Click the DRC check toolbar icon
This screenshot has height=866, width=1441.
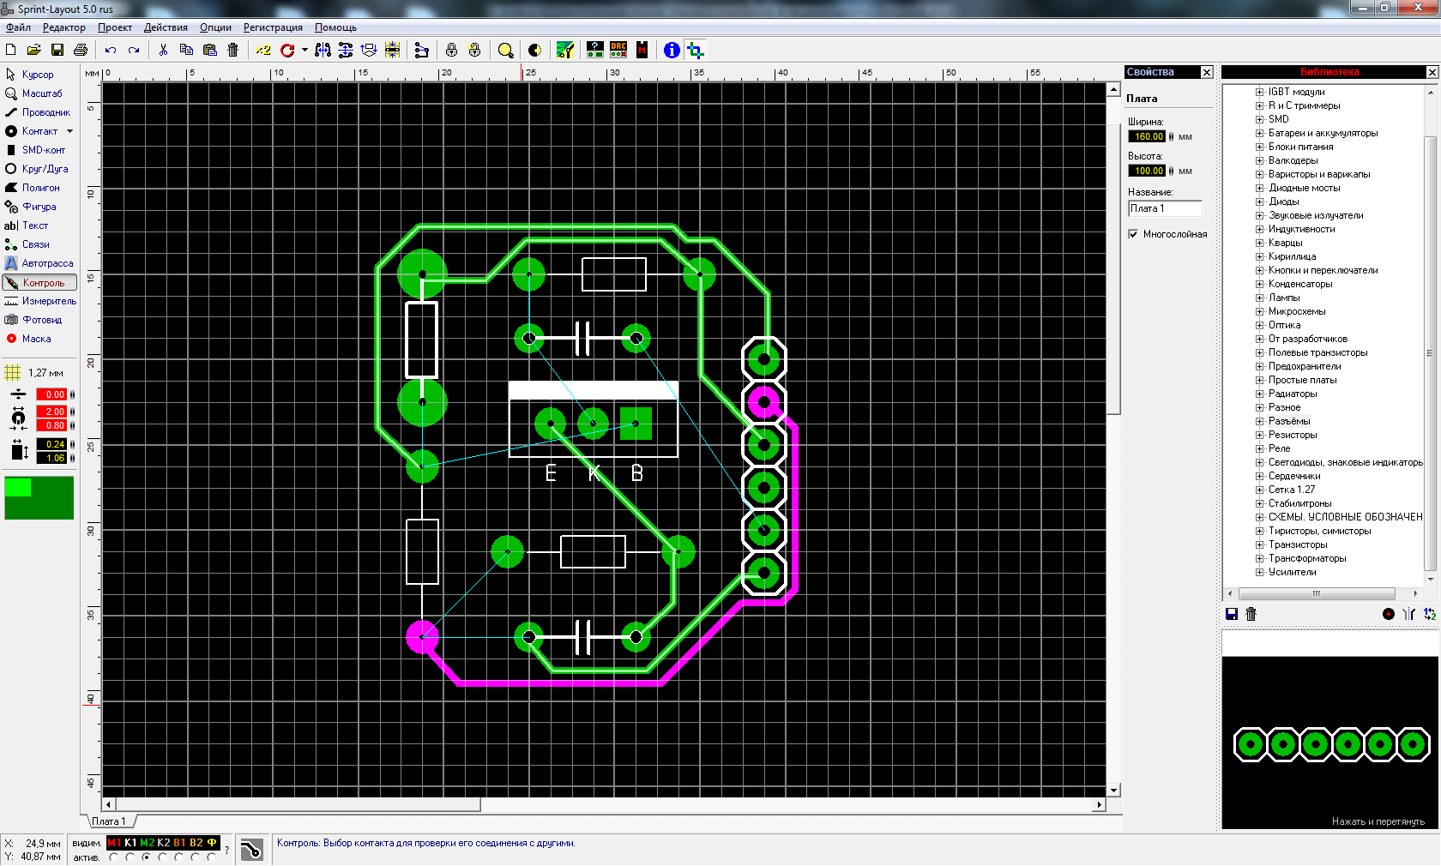pos(618,51)
